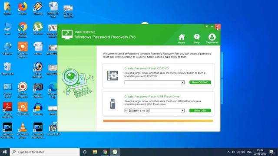Click the Registered user icon
The width and height of the screenshot is (278, 156).
coord(212,39)
